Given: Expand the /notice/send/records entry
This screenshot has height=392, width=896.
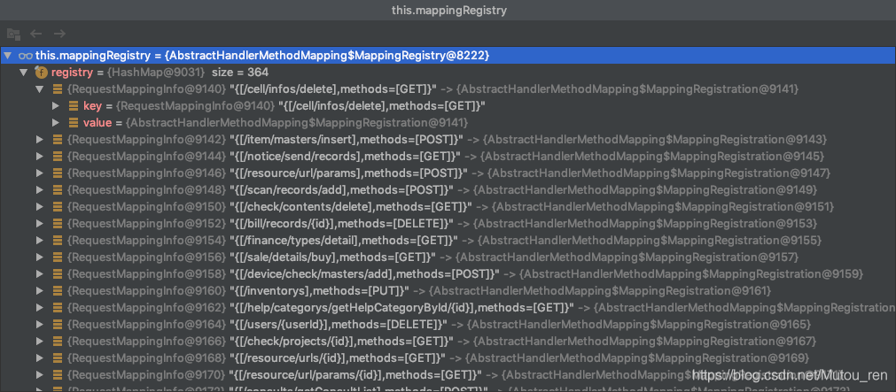Looking at the screenshot, I should 39,157.
